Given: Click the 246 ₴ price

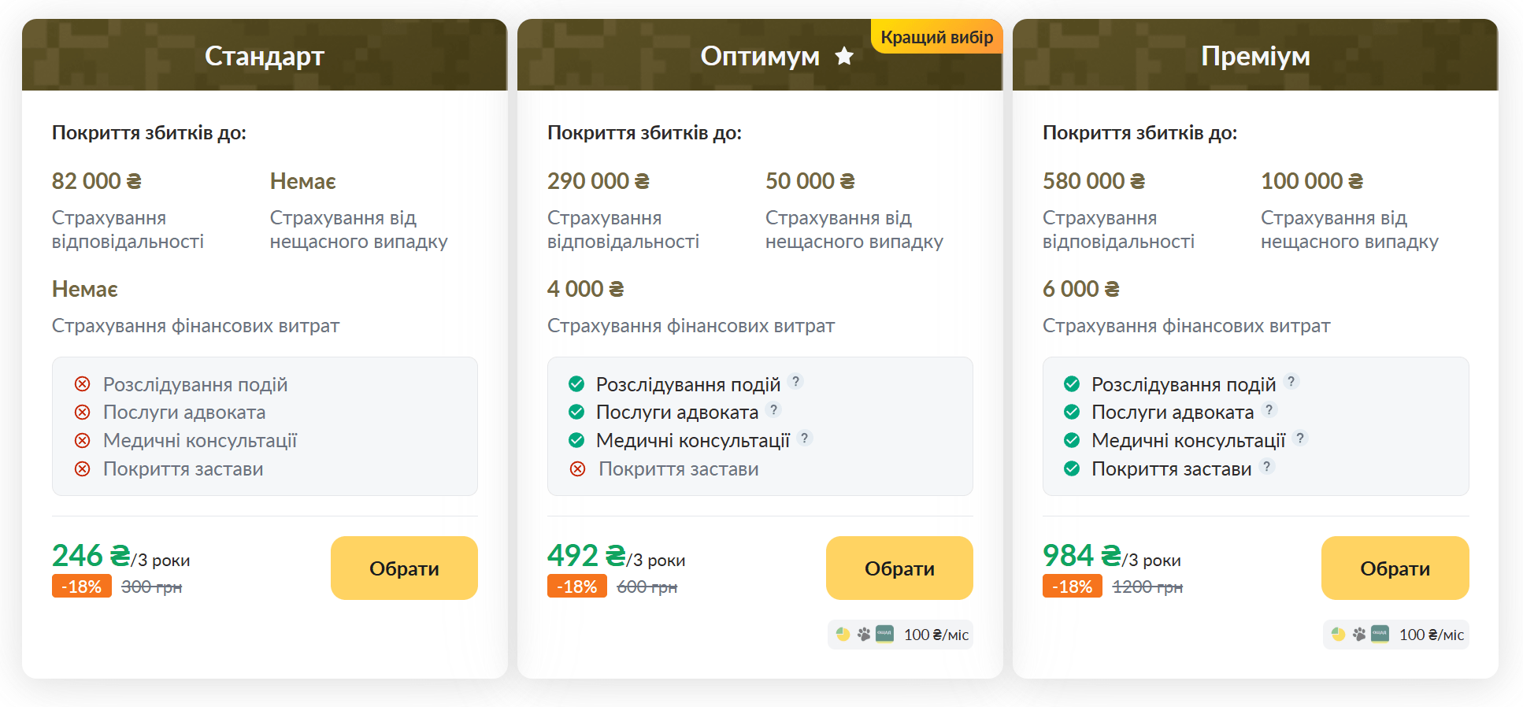Looking at the screenshot, I should pyautogui.click(x=91, y=555).
